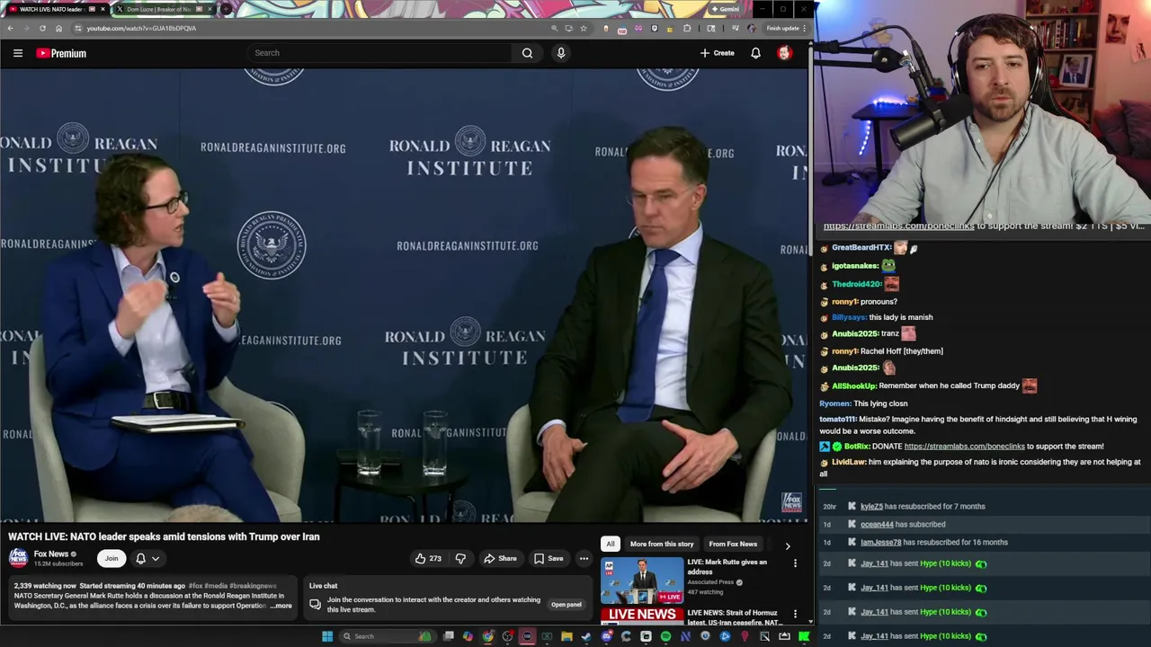The height and width of the screenshot is (647, 1151).
Task: Click #breakingnews hashtag in description
Action: pos(253,586)
